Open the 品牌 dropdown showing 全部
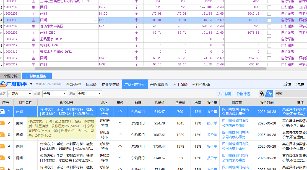 90,94
